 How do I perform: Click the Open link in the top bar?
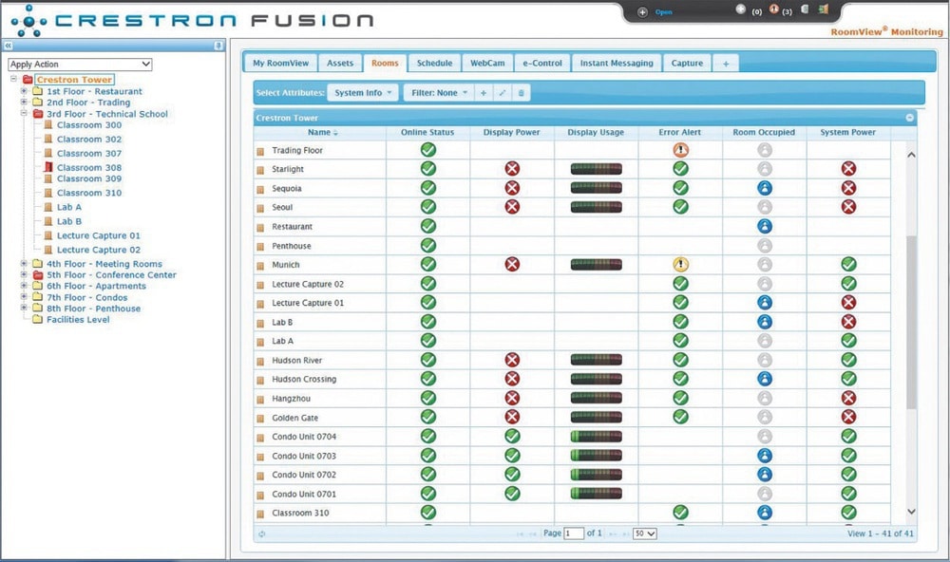tap(663, 12)
